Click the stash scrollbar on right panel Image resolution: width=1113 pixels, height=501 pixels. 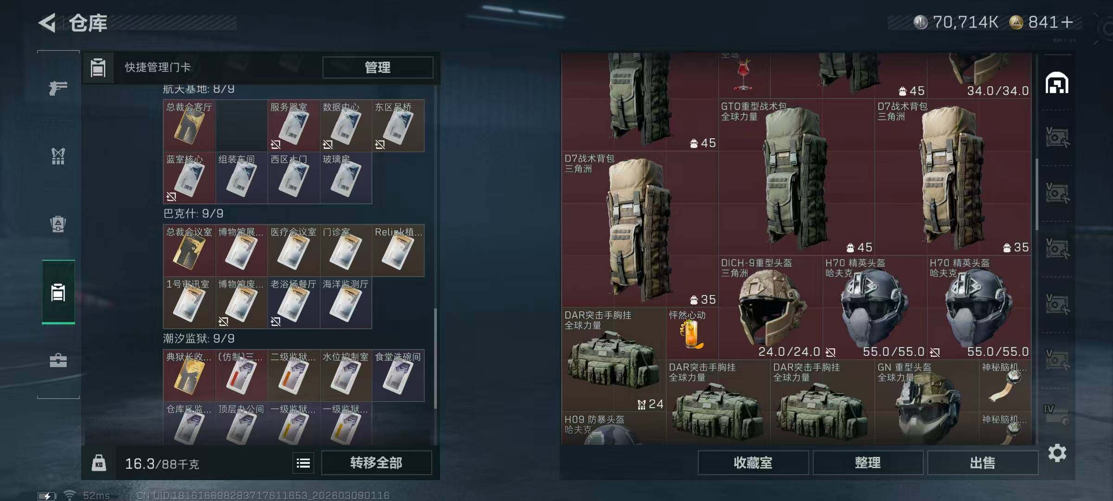[1037, 195]
